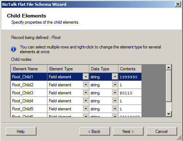Click the window resize grip

[x=179, y=138]
